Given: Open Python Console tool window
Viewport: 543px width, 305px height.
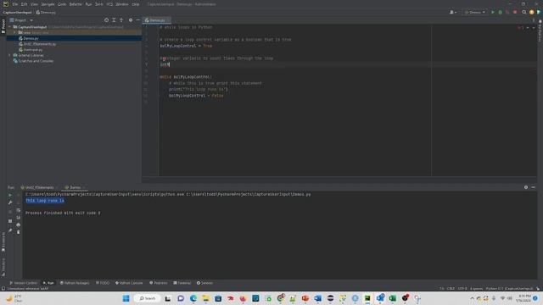Looking at the screenshot, I should [129, 283].
